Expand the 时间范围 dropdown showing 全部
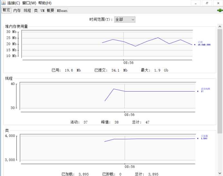223x176 pixels. (x=125, y=19)
